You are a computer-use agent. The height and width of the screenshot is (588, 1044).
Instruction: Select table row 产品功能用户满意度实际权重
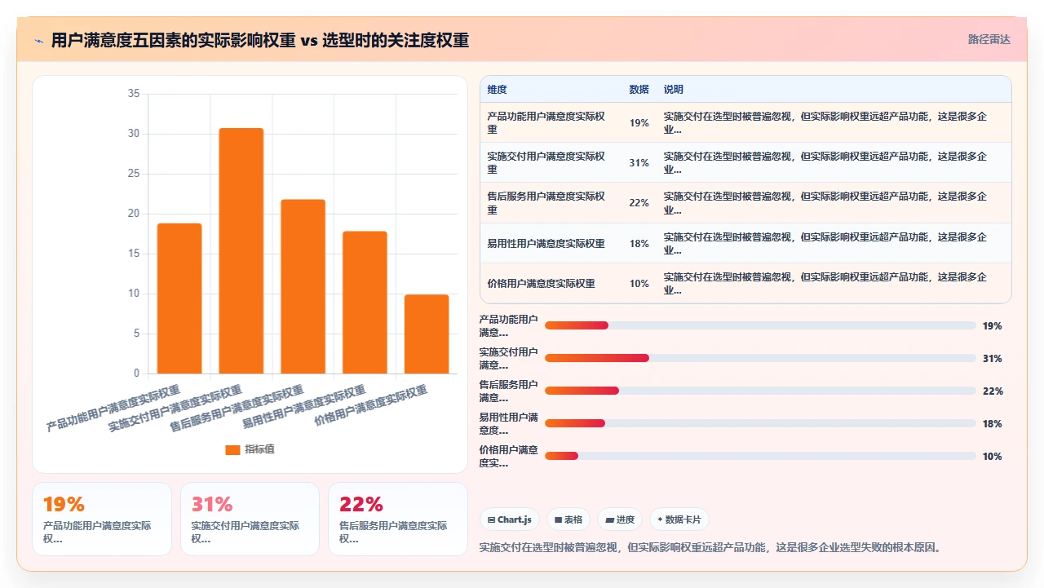[x=745, y=123]
